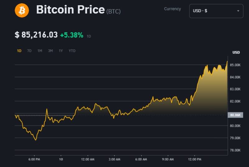Switch to the 1M time range
249x167 pixels.
(x=40, y=51)
